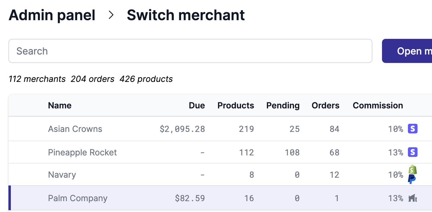Image resolution: width=432 pixels, height=212 pixels.
Task: Choose the Pineapple Rocket merchant name
Action: click(82, 152)
